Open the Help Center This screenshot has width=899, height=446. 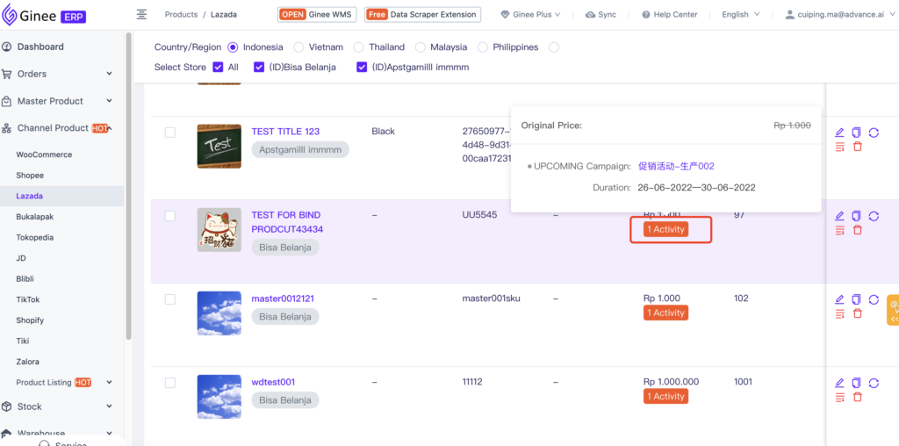point(669,14)
